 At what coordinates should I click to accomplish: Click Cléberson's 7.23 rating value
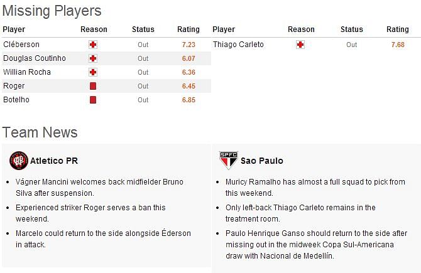(189, 45)
